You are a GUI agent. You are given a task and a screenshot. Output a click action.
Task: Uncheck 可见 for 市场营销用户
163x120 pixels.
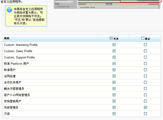coord(114,101)
